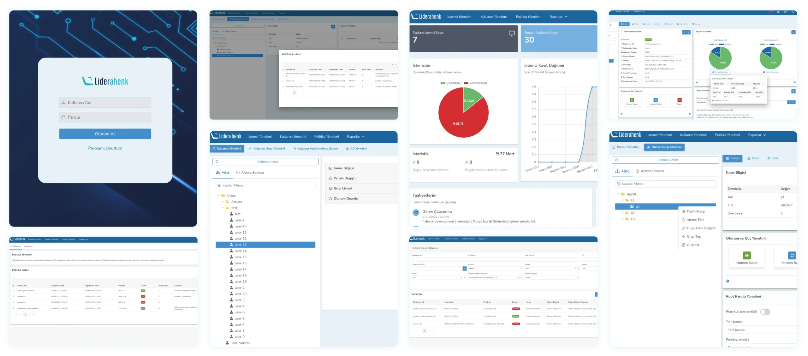The image size is (808, 356).
Task: Open Raporlar dropdown on user management screen
Action: click(x=356, y=137)
